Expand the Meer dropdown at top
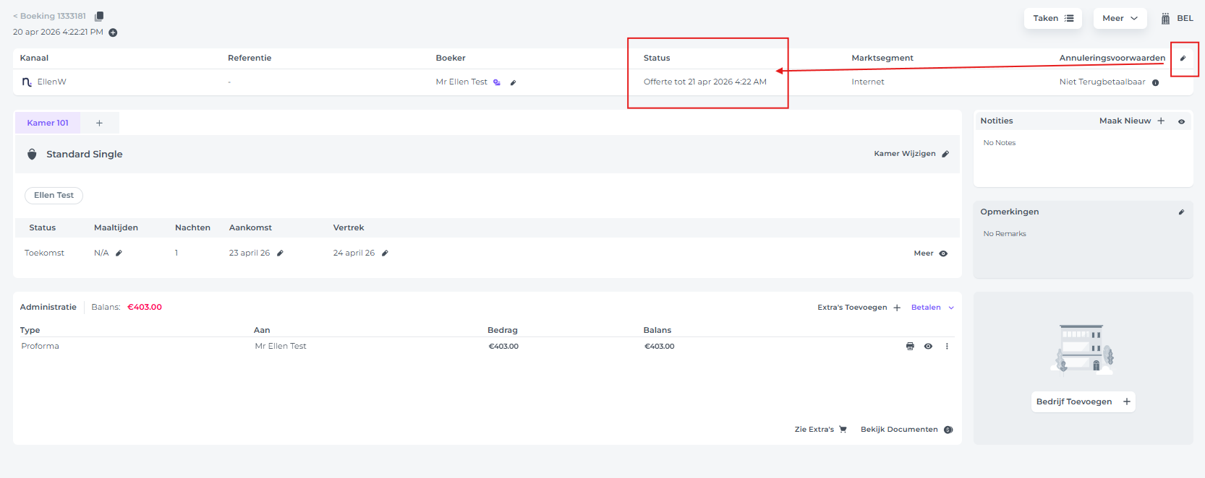The width and height of the screenshot is (1205, 478). [1120, 19]
